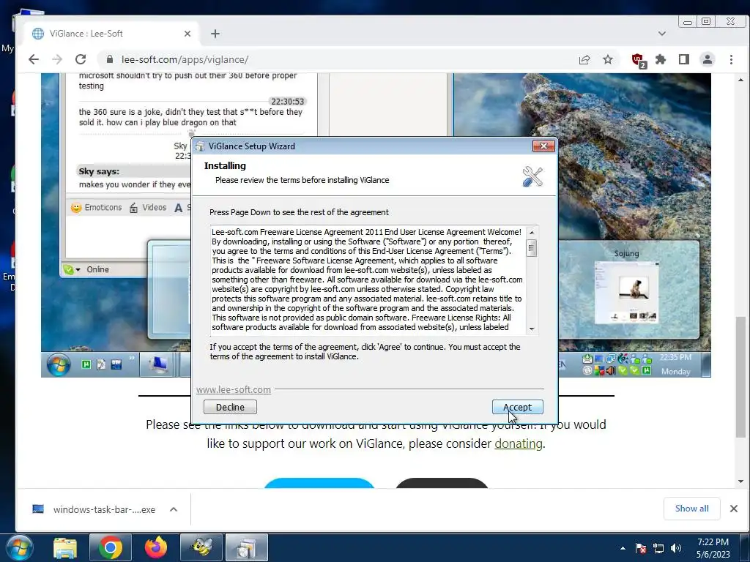Open the www.lee-soft.com link in the wizard
Viewport: 750px width, 562px height.
coord(234,389)
